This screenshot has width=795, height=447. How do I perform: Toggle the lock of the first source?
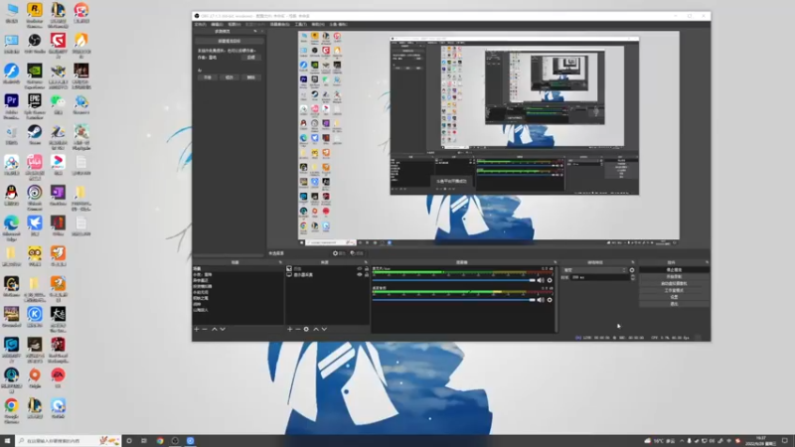click(367, 268)
